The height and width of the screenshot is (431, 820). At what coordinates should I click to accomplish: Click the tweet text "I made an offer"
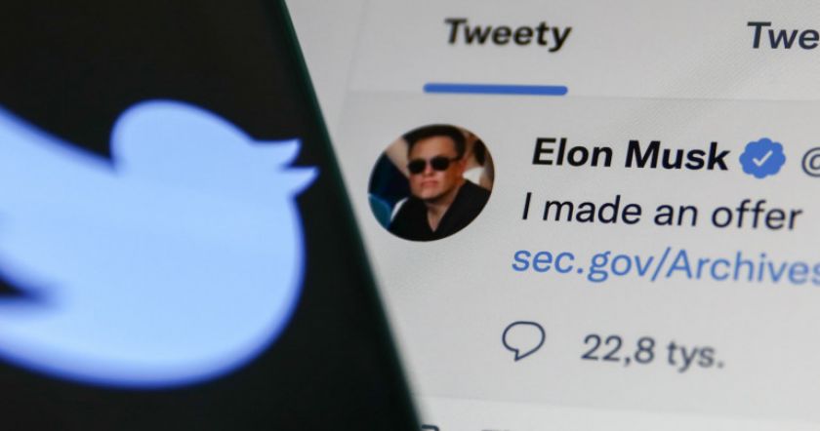(x=661, y=210)
